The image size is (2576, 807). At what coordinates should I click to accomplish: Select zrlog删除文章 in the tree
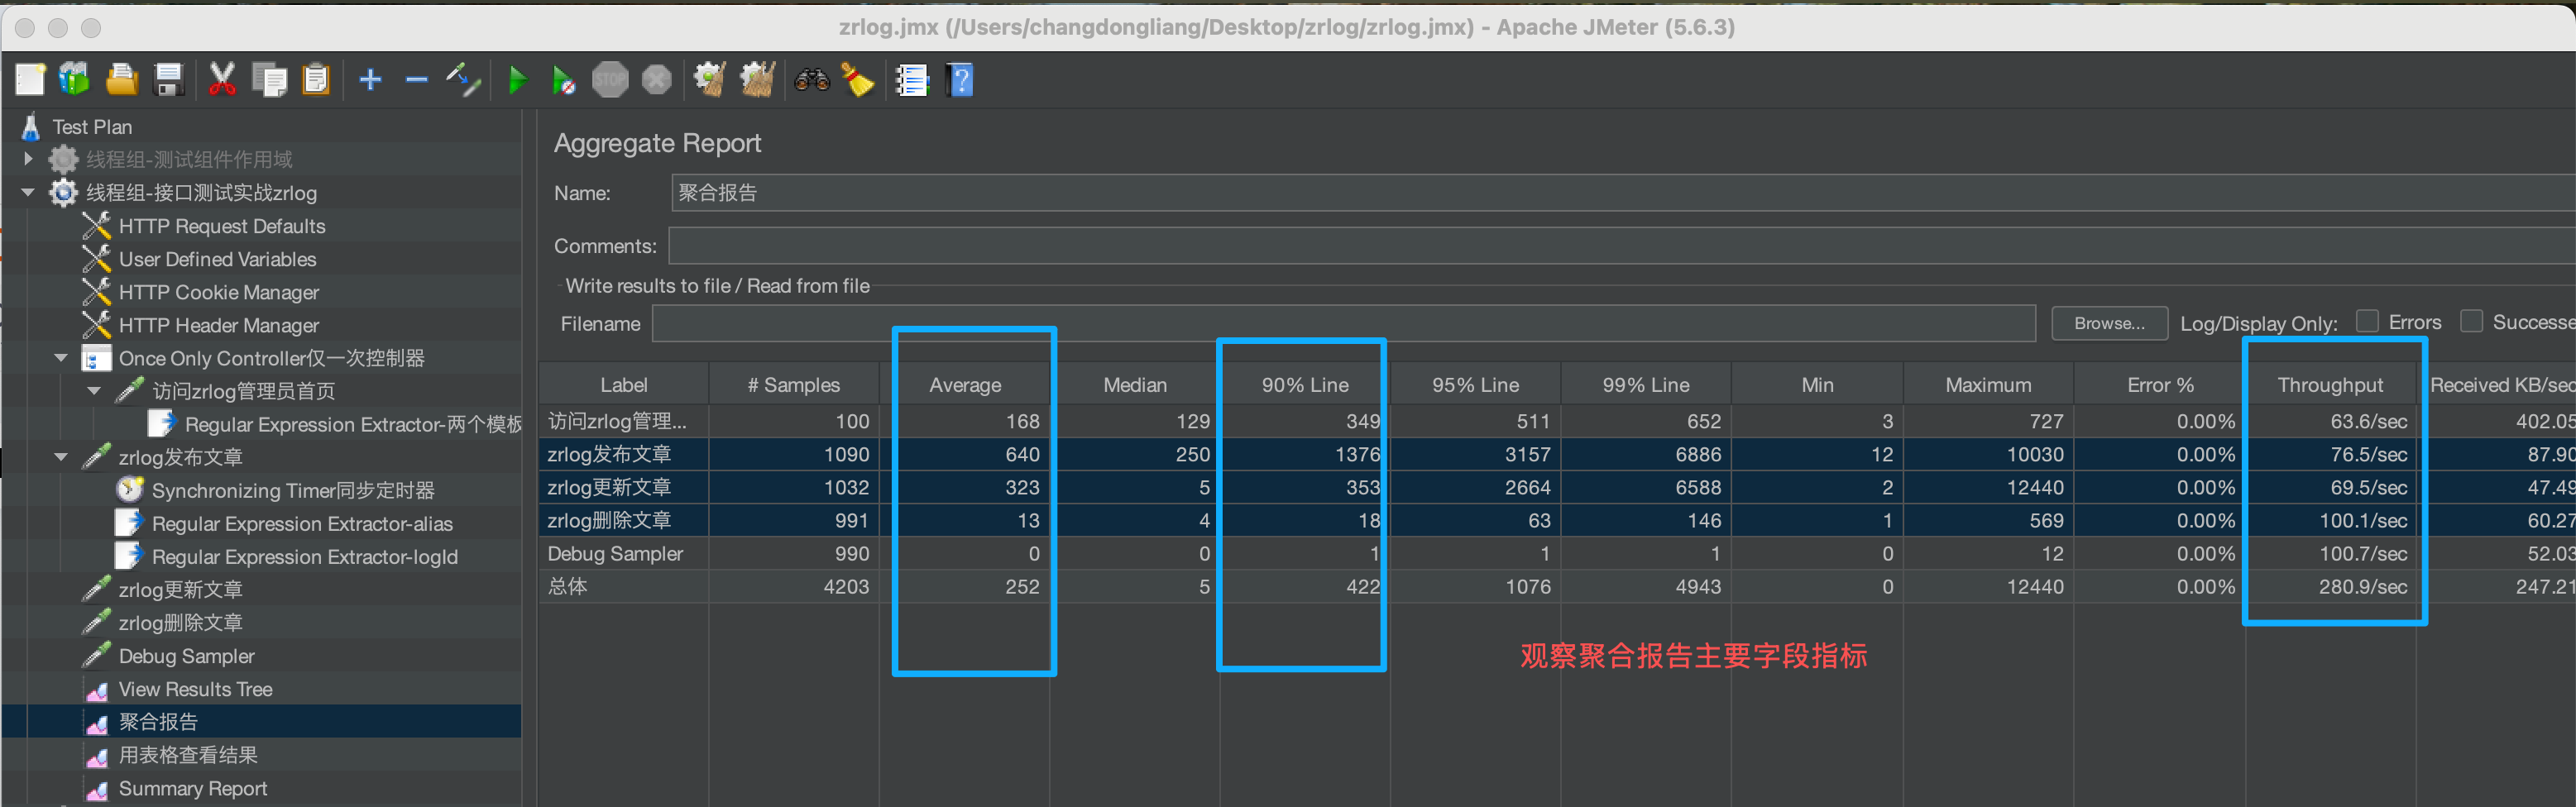point(180,622)
